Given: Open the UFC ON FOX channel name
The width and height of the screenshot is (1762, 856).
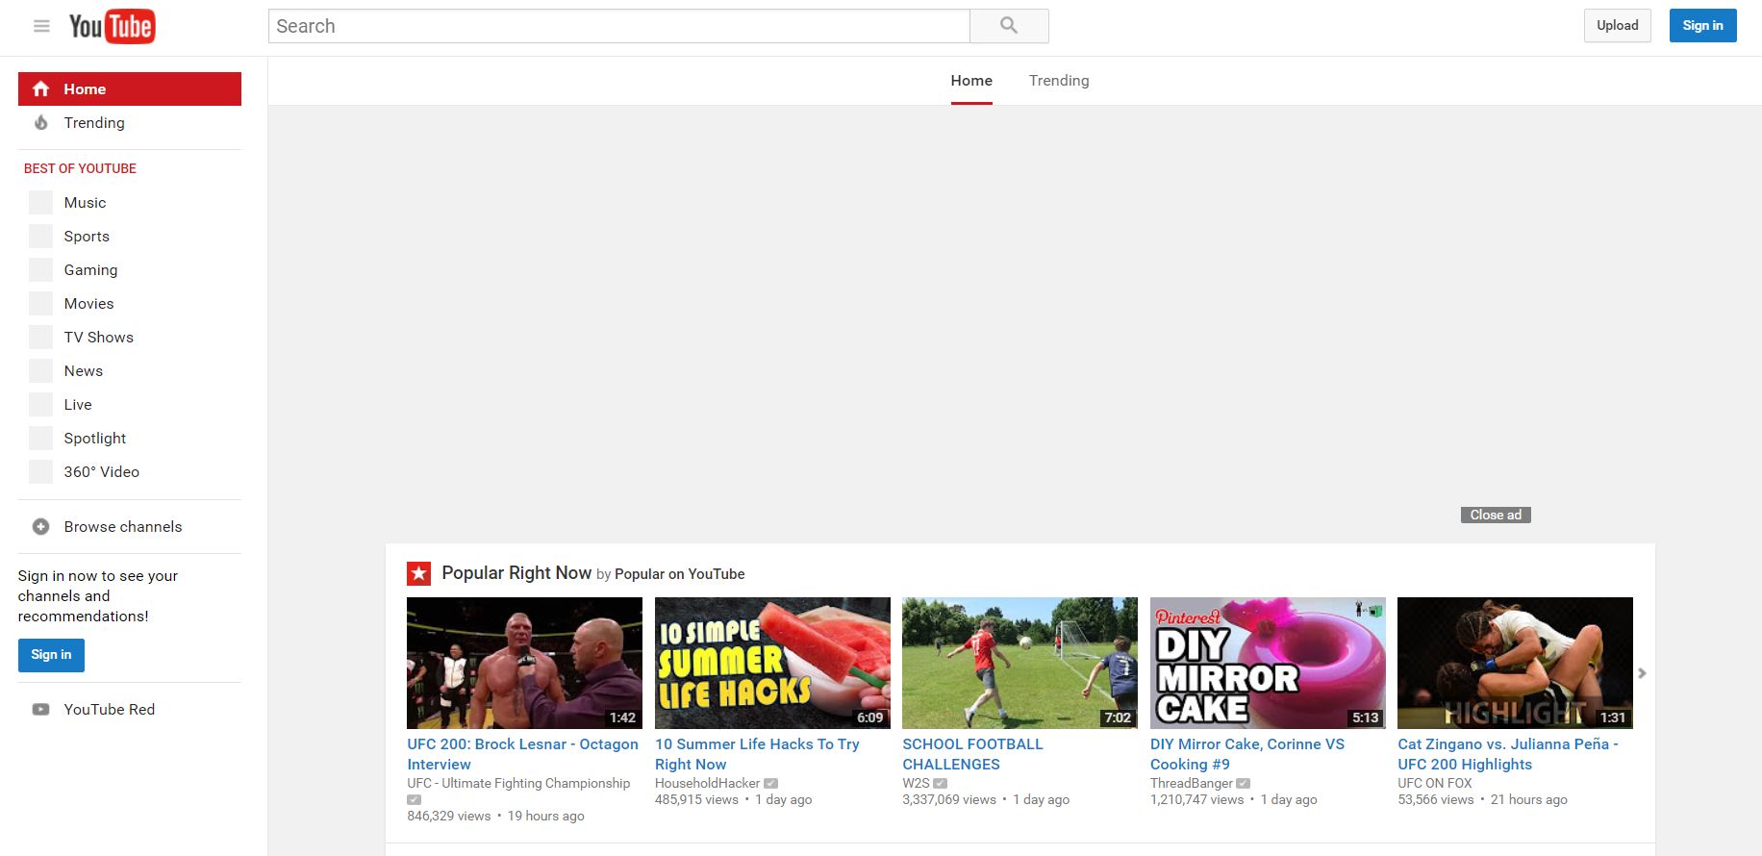Looking at the screenshot, I should coord(1435,784).
